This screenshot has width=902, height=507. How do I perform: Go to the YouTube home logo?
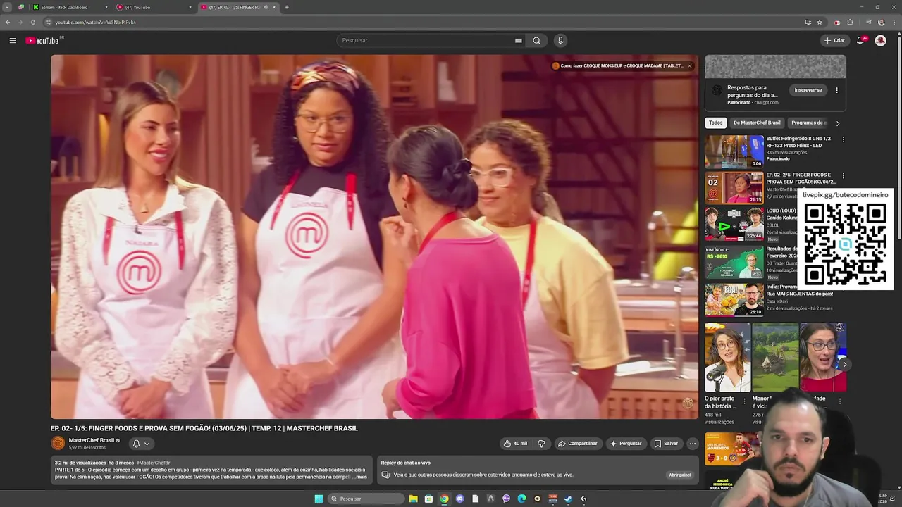tap(44, 40)
